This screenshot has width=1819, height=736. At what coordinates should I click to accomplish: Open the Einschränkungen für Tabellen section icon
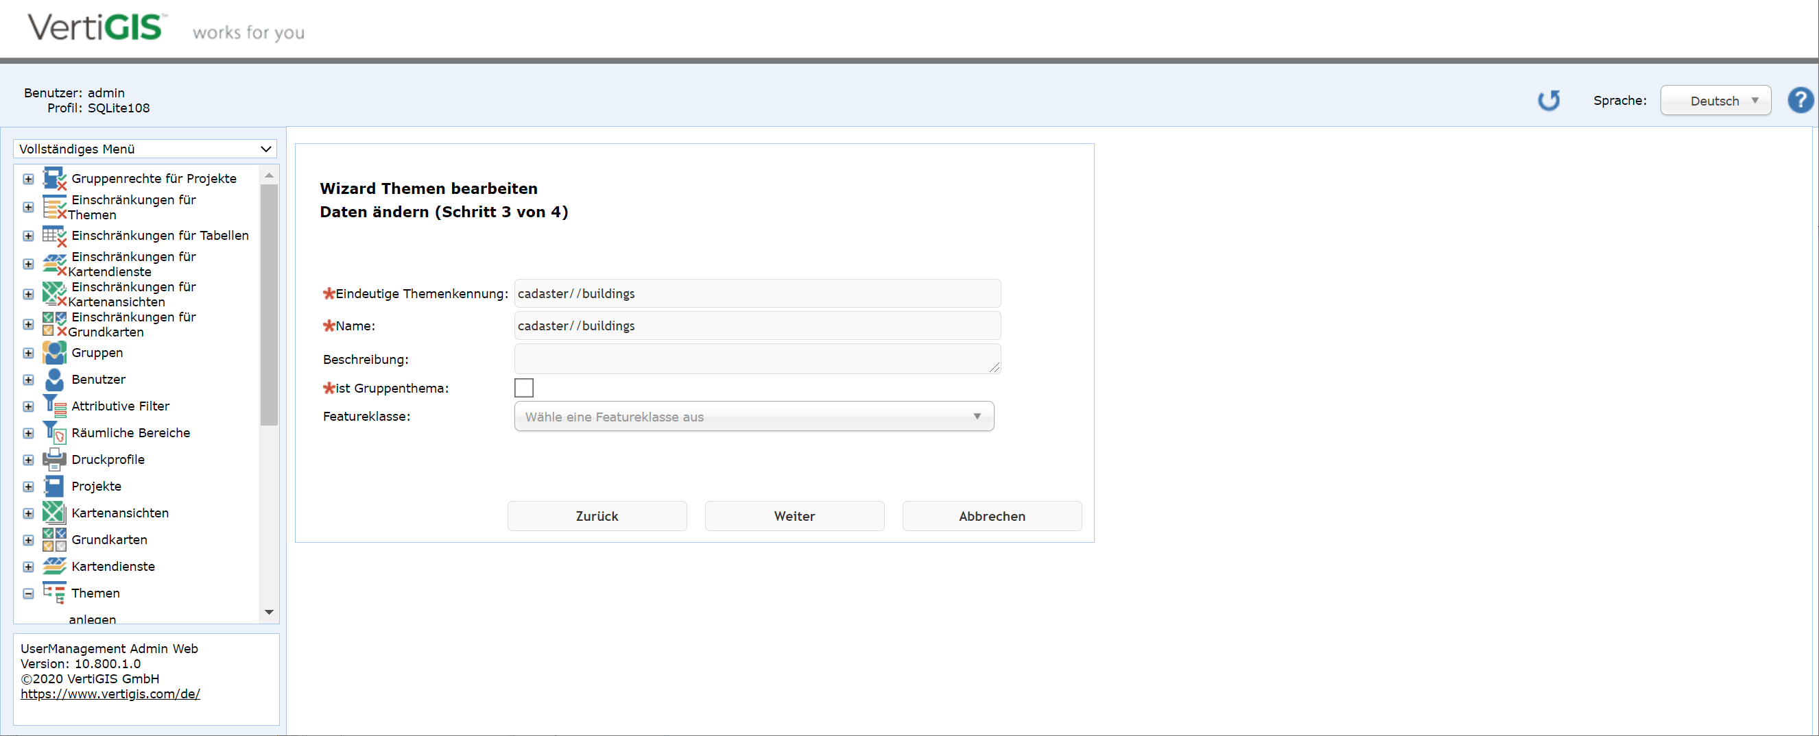[28, 236]
